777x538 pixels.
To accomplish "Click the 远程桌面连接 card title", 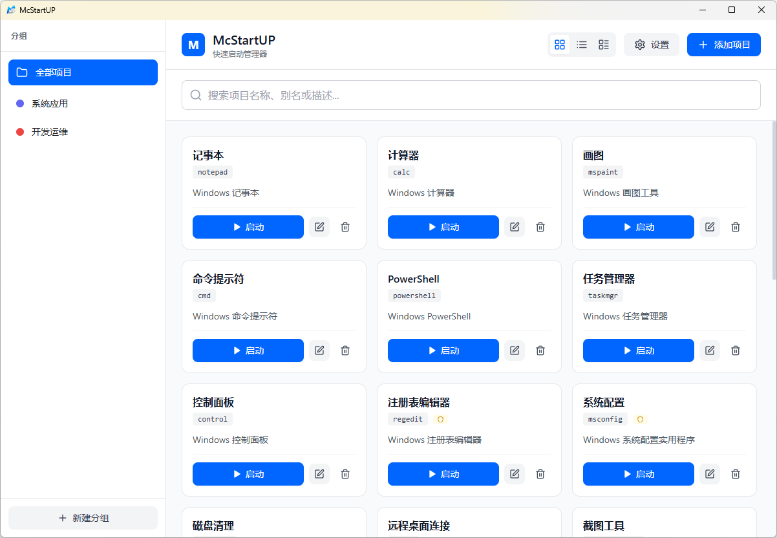I will [419, 526].
